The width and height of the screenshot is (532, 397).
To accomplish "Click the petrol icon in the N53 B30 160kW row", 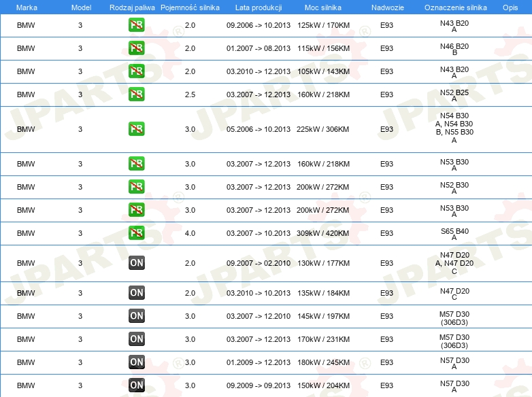I will 136,163.
